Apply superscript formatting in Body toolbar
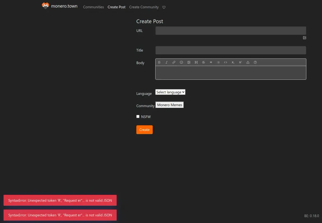The height and width of the screenshot is (223, 322). tap(240, 62)
